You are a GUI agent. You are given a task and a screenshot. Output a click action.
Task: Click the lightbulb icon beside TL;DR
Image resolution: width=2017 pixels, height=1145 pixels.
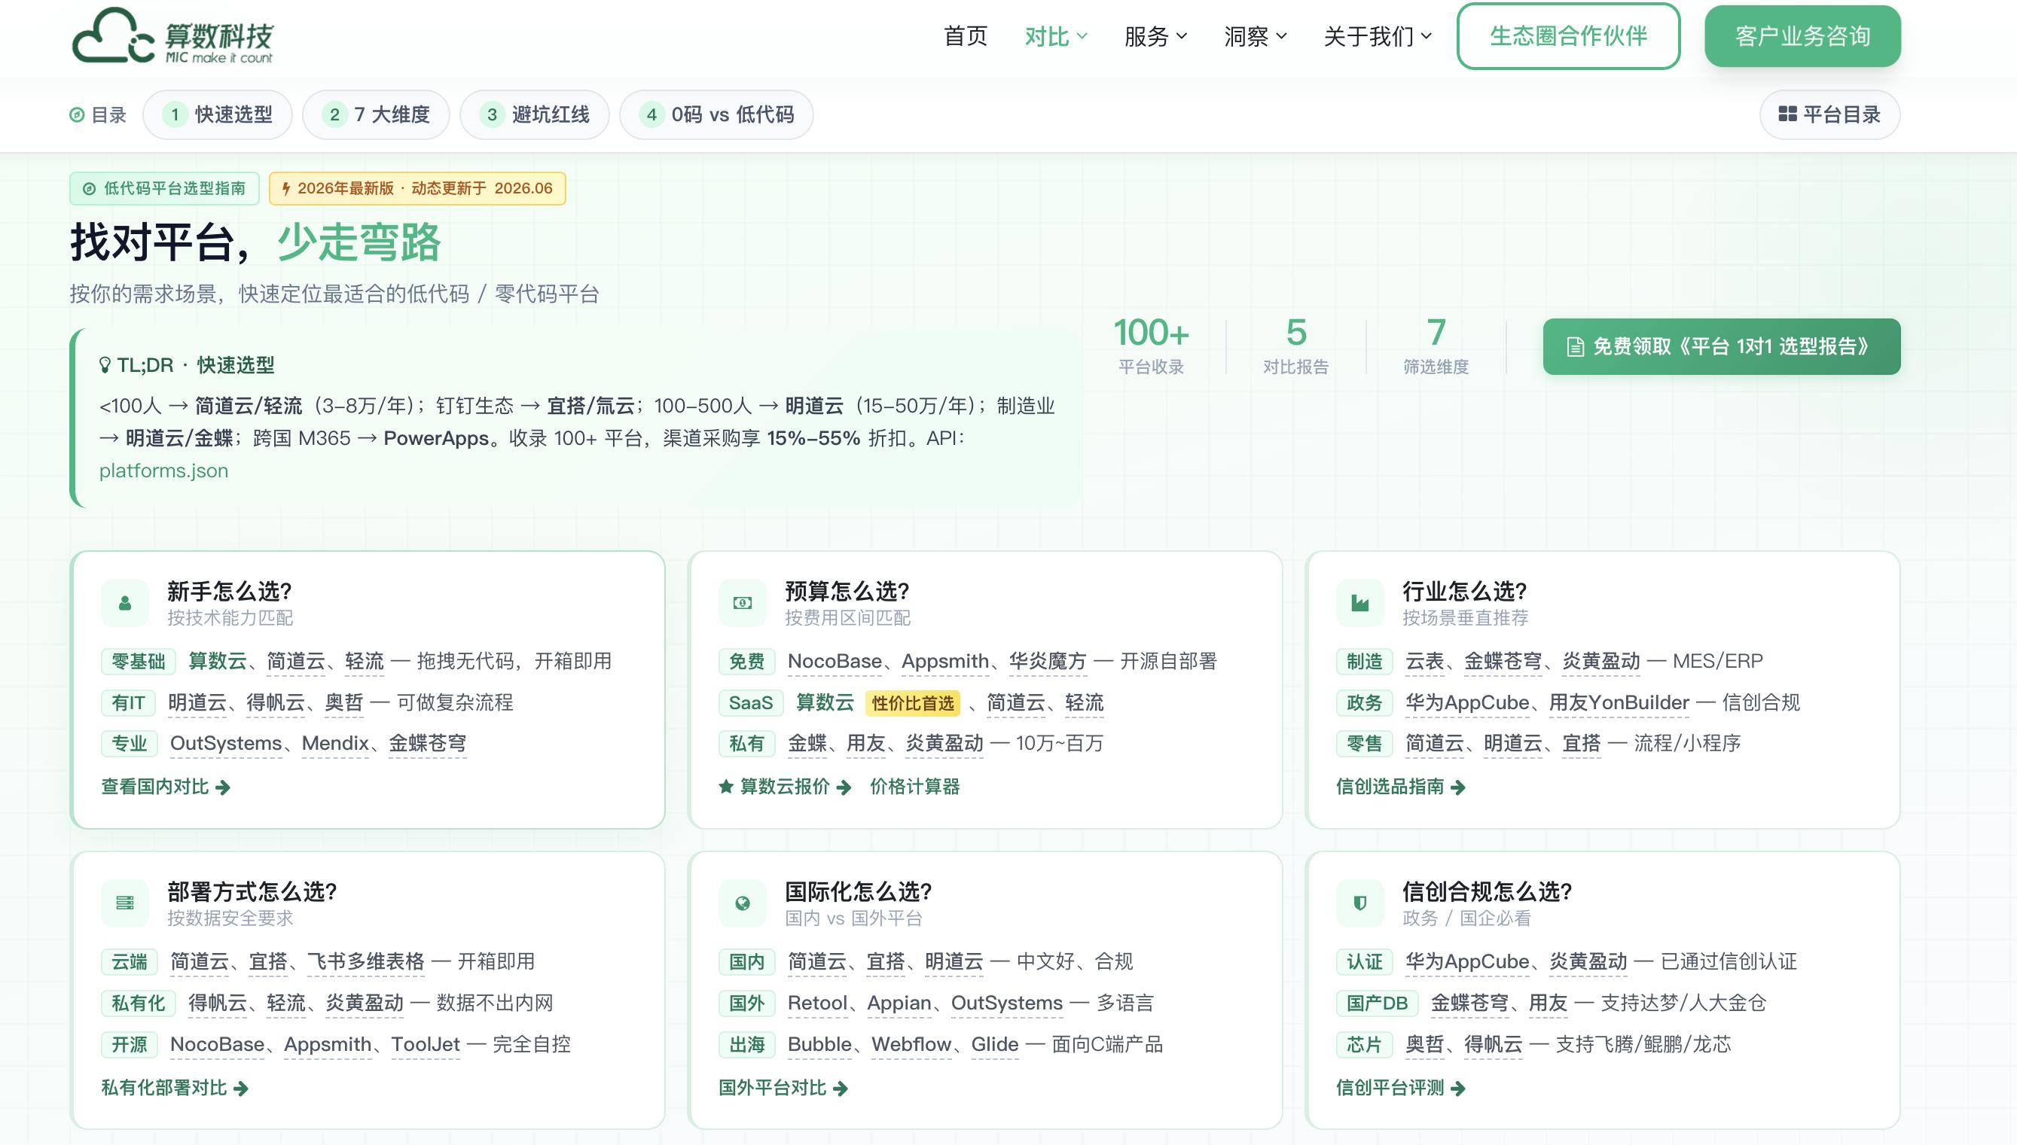click(105, 365)
